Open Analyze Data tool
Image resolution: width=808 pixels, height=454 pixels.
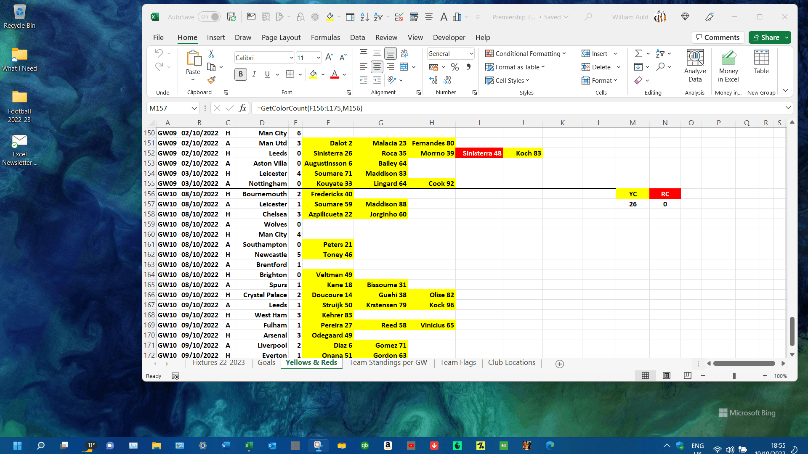(695, 66)
